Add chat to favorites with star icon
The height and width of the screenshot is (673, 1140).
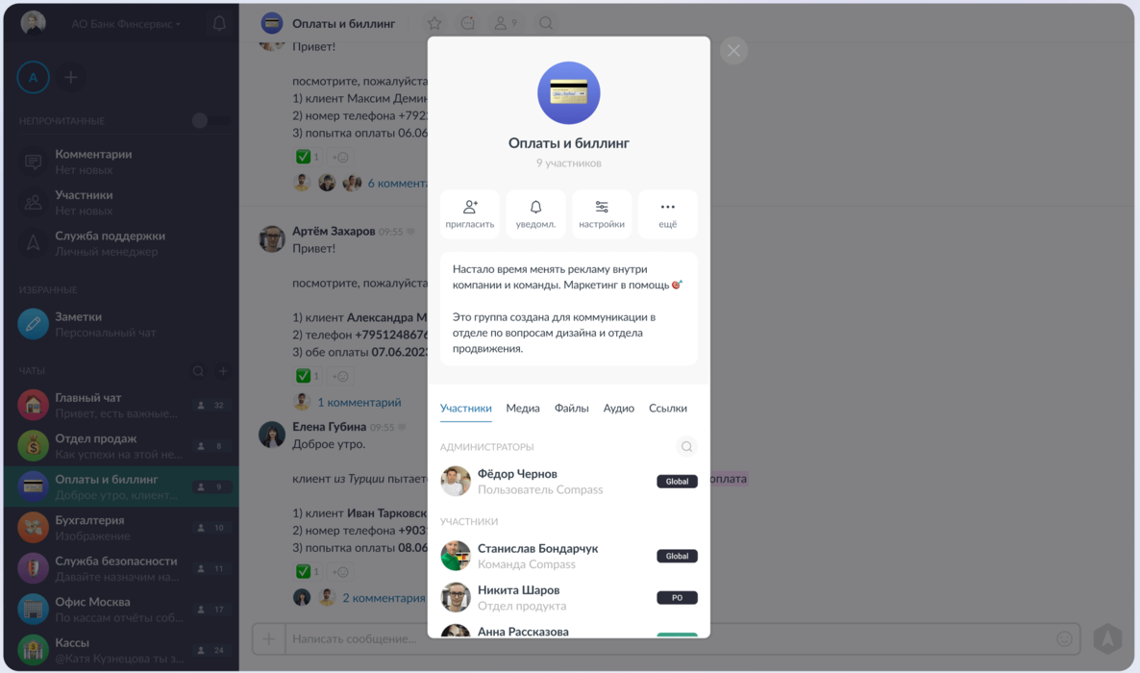[434, 23]
